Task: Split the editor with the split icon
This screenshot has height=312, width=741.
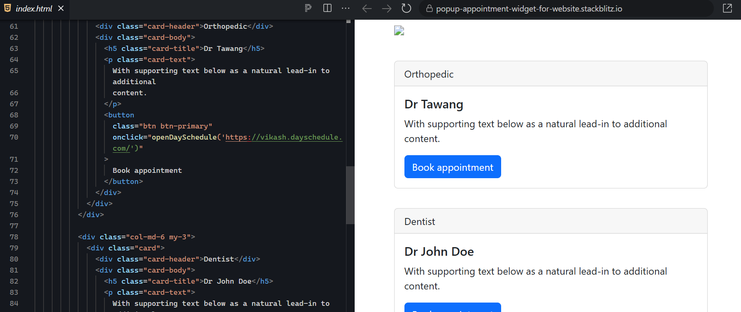Action: click(328, 8)
